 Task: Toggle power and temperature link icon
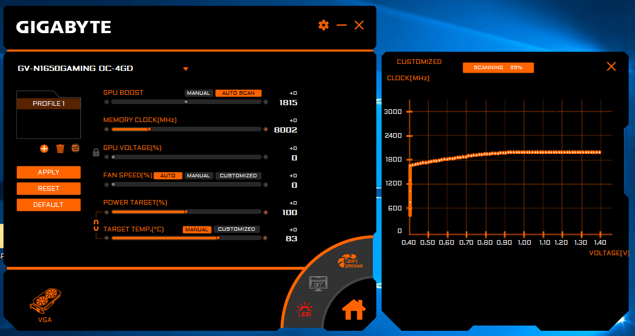tap(97, 226)
